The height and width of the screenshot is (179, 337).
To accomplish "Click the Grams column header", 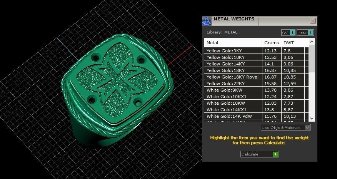I will tap(272, 43).
